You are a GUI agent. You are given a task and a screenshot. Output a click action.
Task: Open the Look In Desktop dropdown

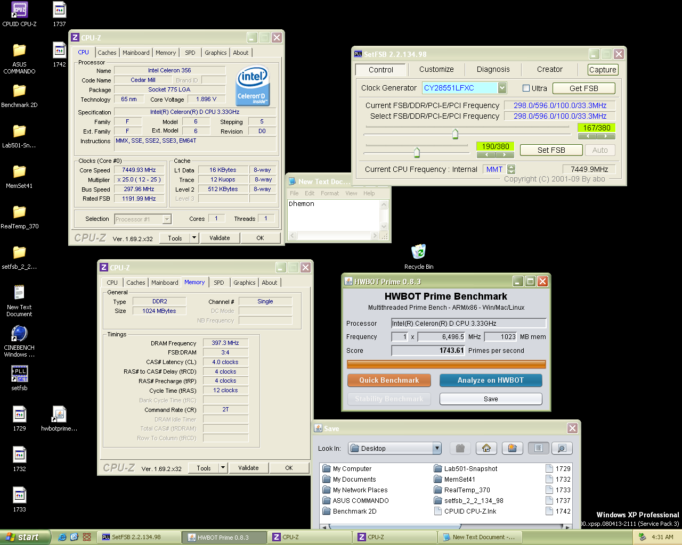(437, 448)
